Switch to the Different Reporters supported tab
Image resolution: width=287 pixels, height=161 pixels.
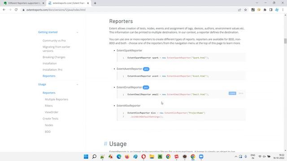24,3
